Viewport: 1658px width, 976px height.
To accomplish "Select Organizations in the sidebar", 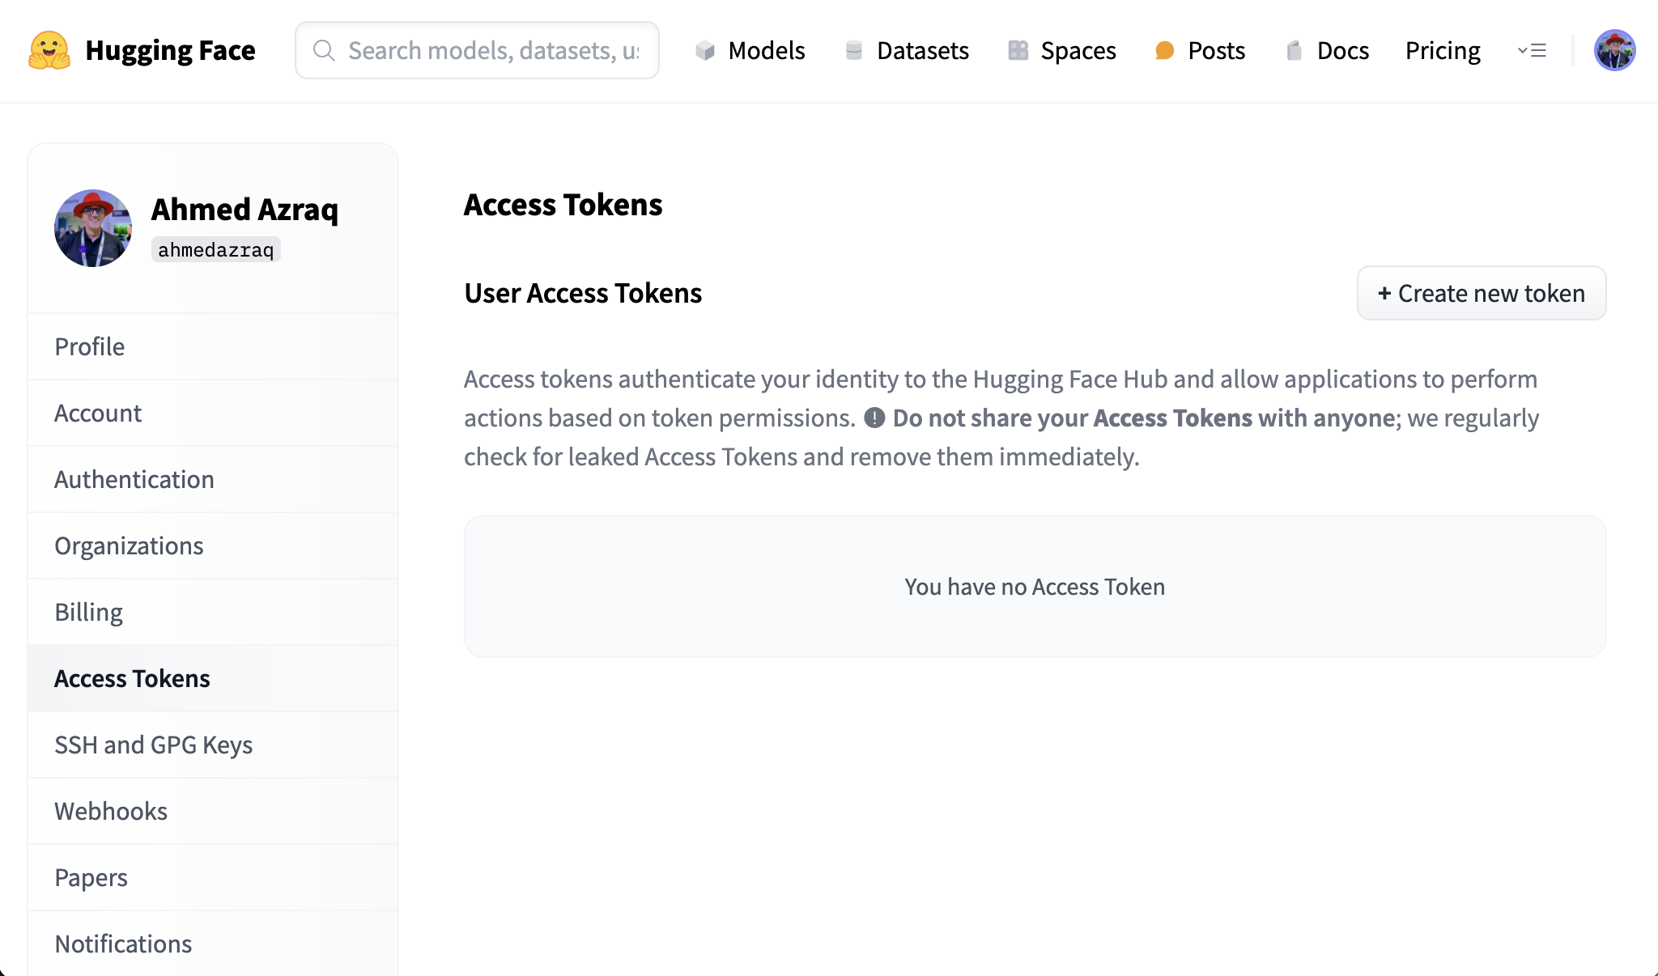I will point(129,545).
